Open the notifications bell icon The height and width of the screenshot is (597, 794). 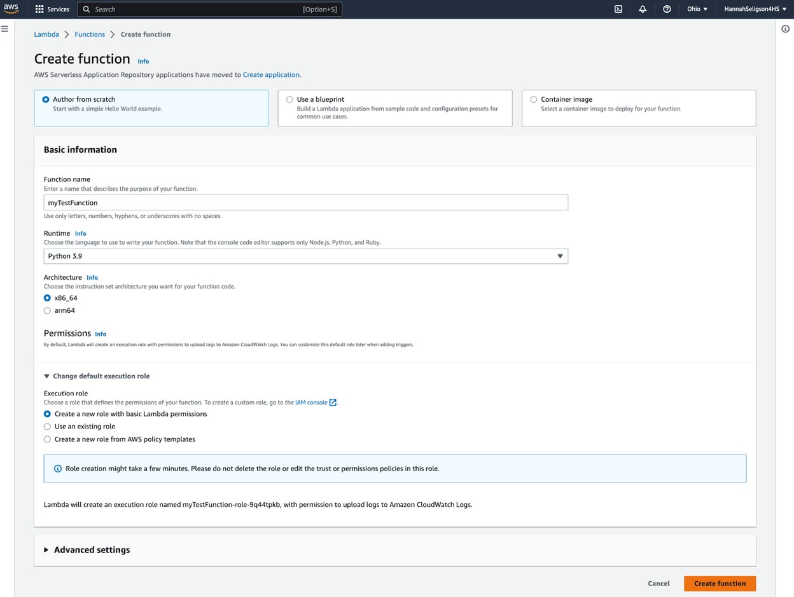(642, 9)
